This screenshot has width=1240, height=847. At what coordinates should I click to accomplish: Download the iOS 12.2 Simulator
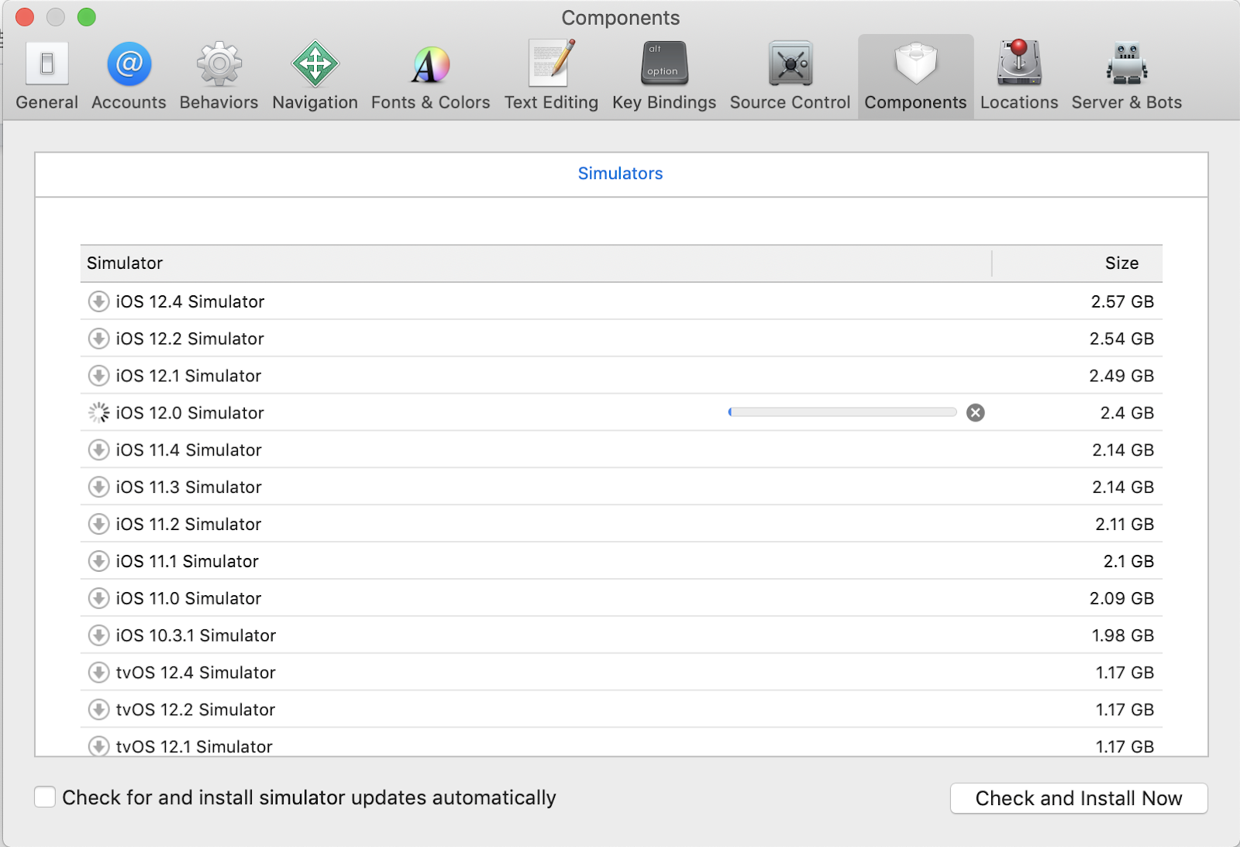[98, 339]
